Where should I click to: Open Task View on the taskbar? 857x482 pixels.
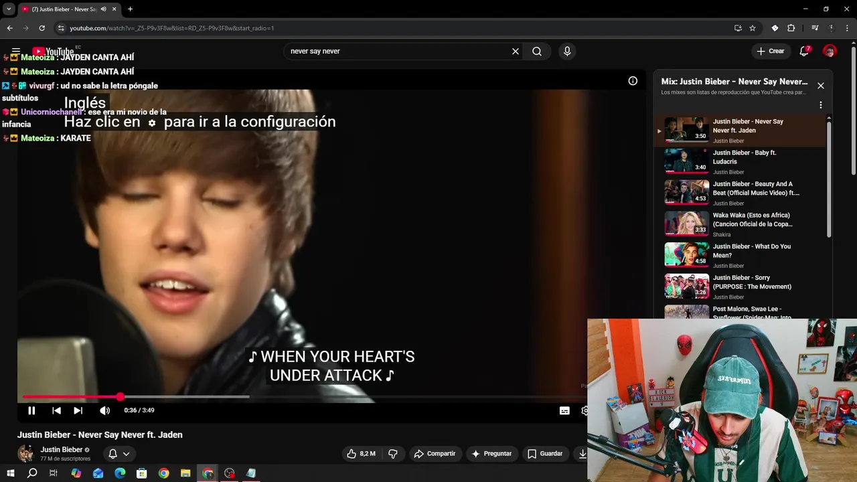coord(54,473)
